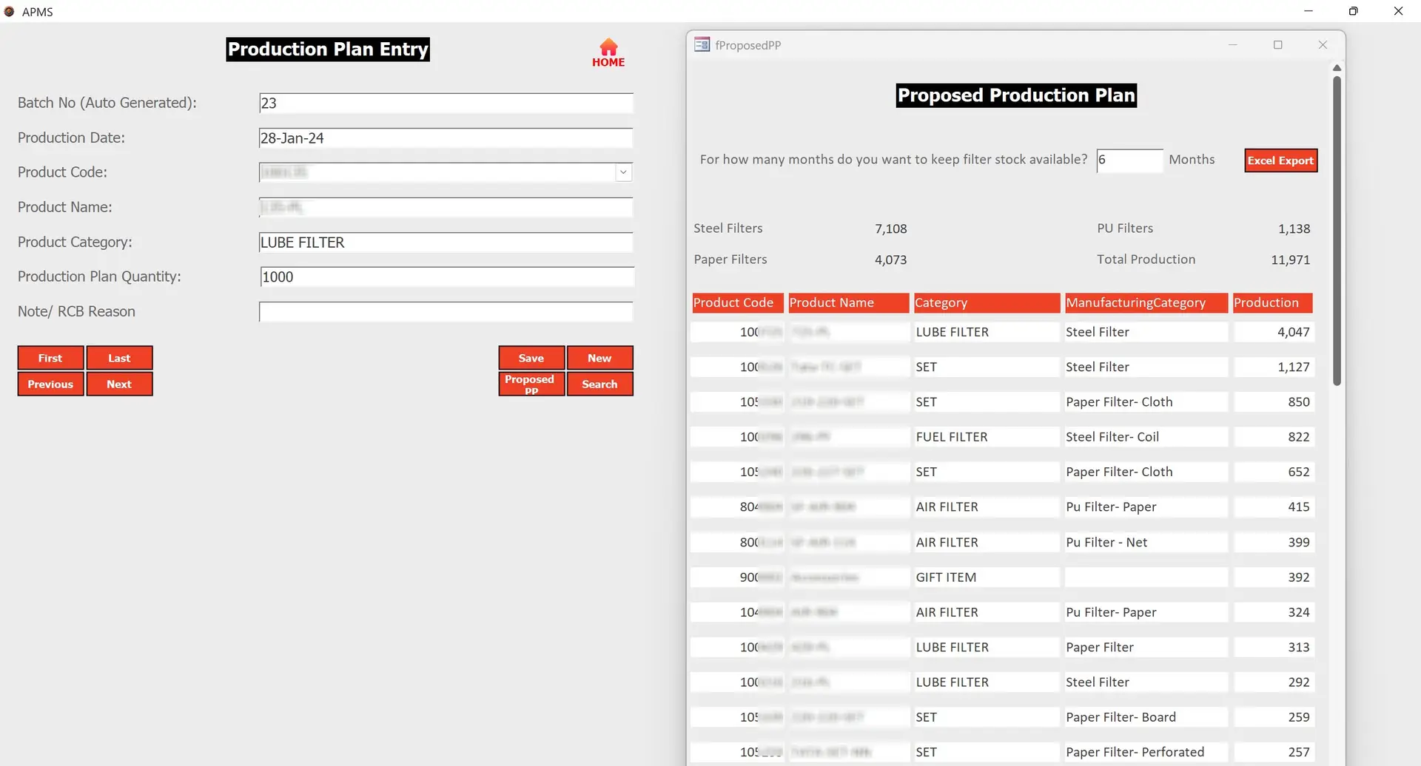
Task: Click the Search button
Action: 599,384
